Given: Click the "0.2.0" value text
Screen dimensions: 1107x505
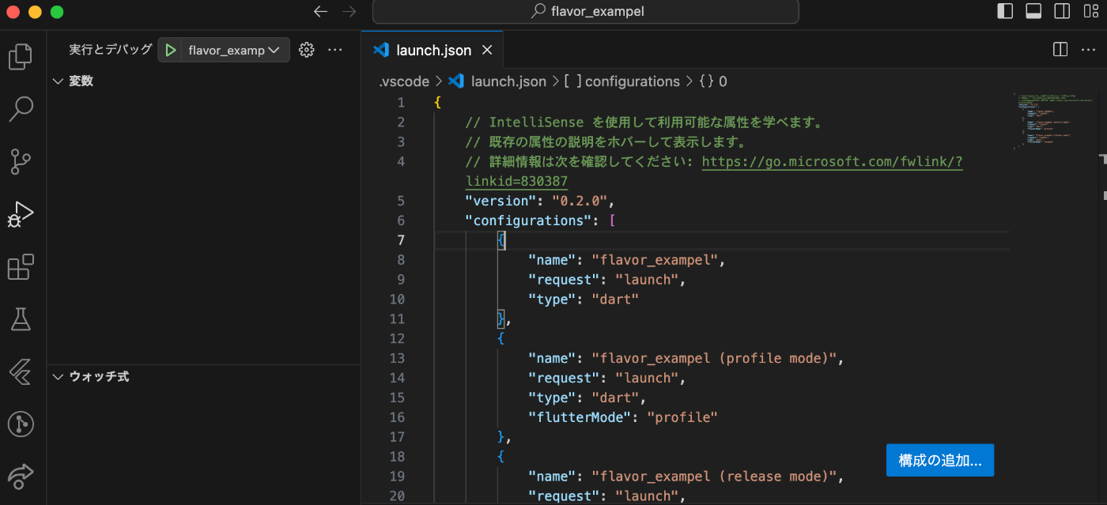Looking at the screenshot, I should click(x=580, y=201).
